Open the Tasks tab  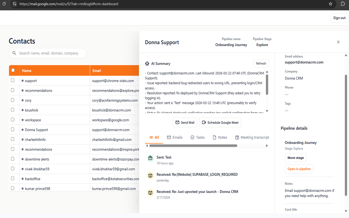click(x=197, y=137)
